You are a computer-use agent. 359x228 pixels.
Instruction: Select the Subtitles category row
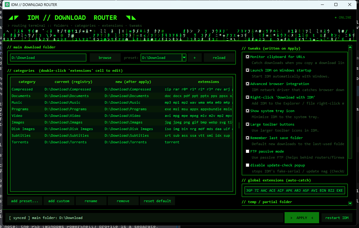(122, 135)
